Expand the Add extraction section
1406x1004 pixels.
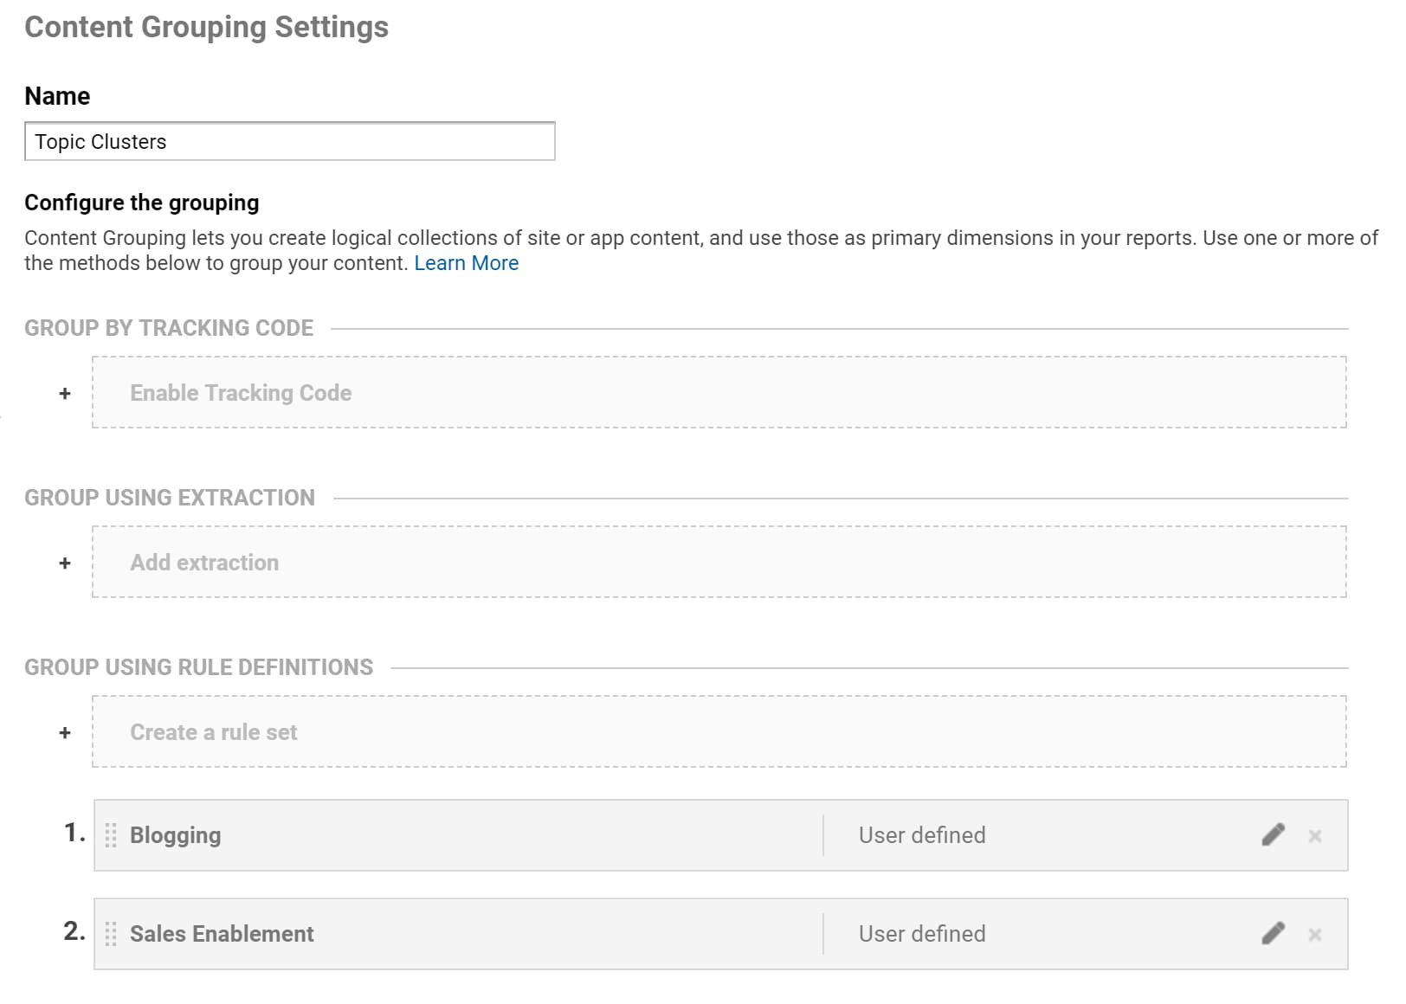(x=204, y=563)
